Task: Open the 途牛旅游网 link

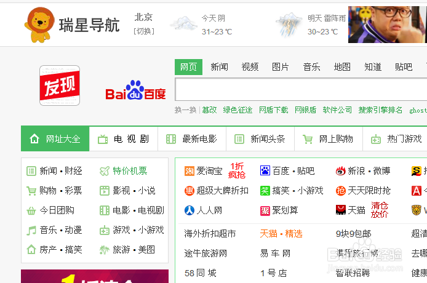Action: 206,253
